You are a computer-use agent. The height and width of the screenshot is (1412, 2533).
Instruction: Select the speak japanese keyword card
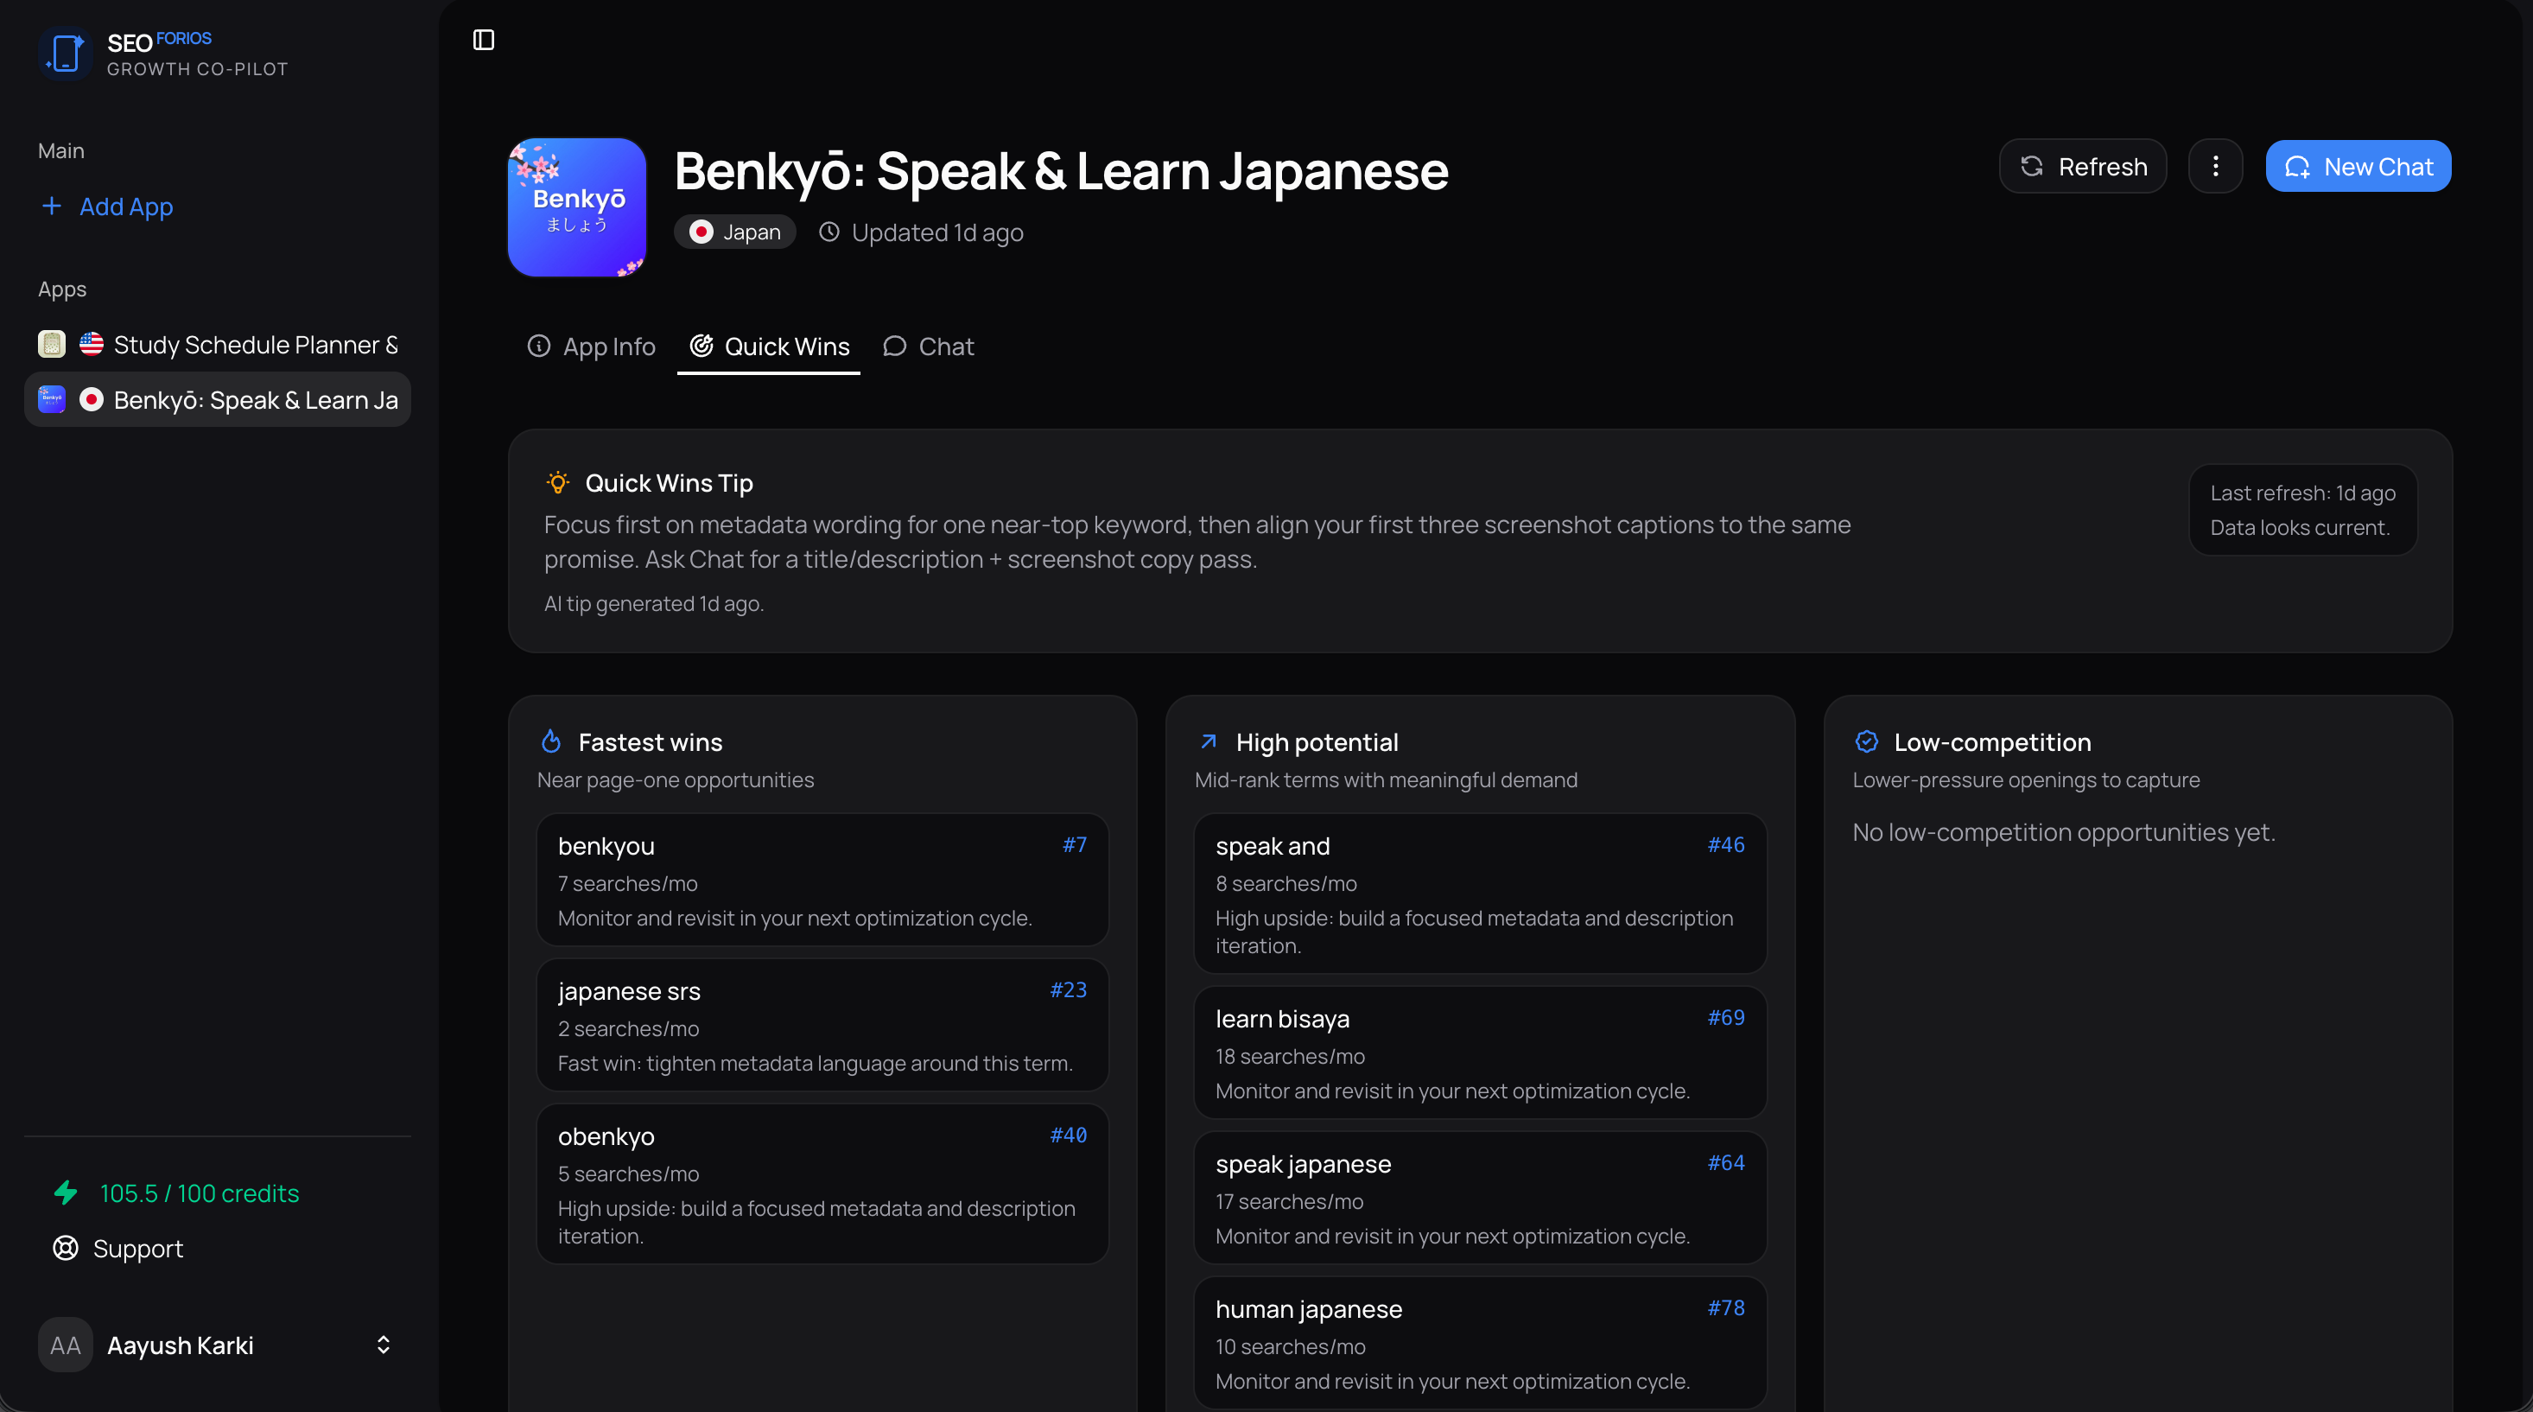pos(1479,1198)
